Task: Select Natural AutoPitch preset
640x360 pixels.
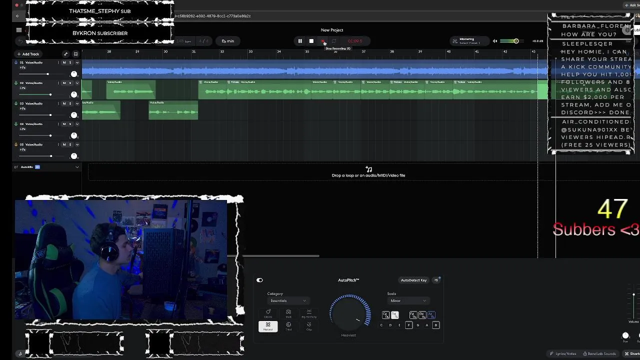Action: click(268, 326)
